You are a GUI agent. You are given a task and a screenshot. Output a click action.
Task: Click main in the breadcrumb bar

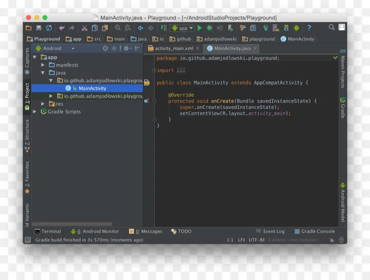(x=116, y=39)
